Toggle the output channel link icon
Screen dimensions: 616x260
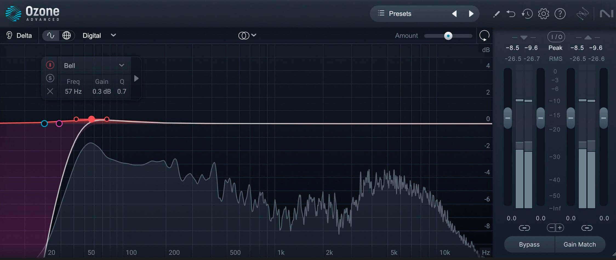click(x=587, y=228)
